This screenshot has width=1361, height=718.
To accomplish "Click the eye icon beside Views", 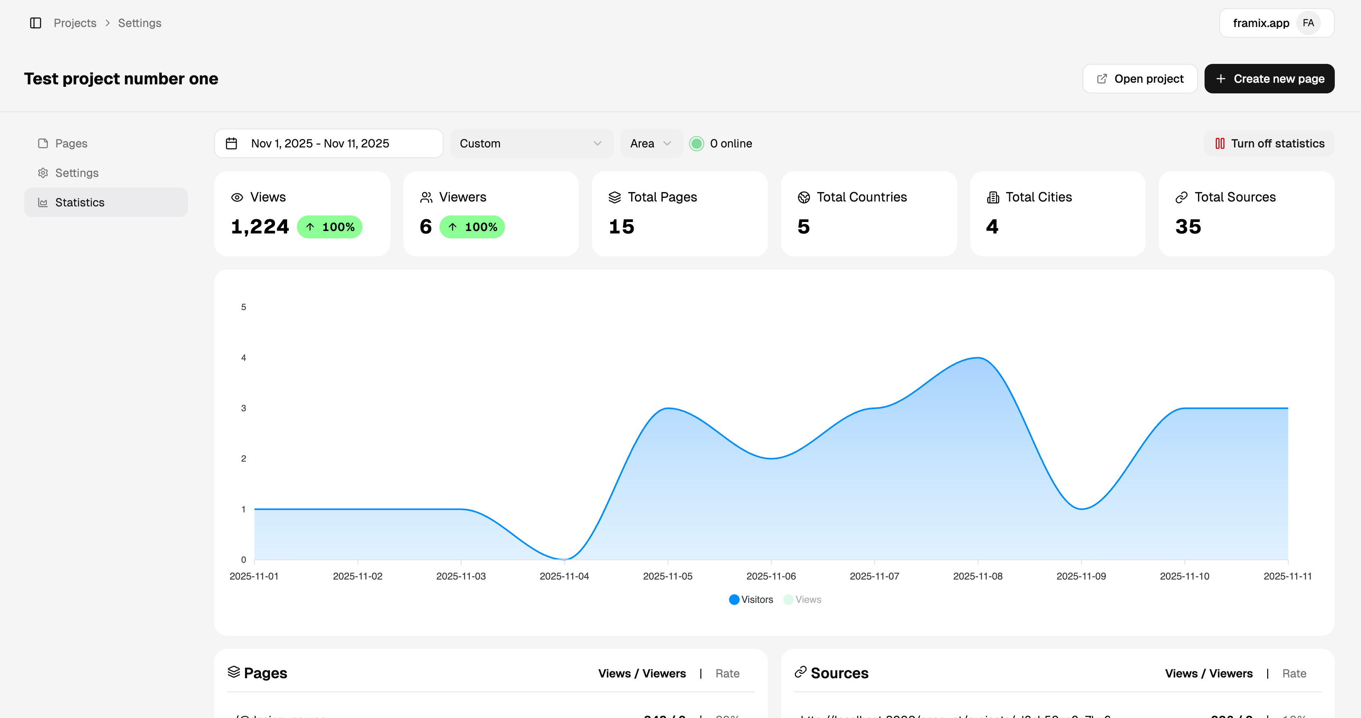I will (237, 197).
